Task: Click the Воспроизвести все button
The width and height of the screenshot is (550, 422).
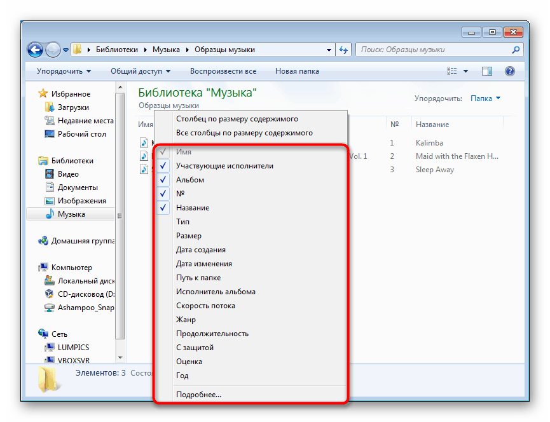Action: coord(223,71)
